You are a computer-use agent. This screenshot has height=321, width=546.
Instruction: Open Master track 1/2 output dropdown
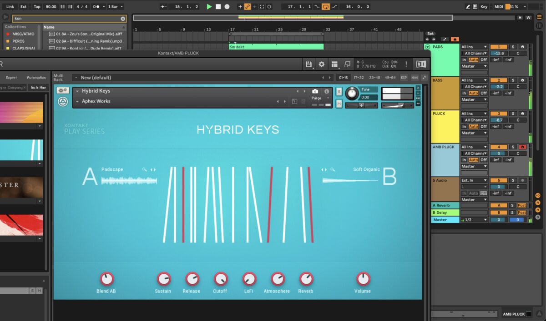474,220
